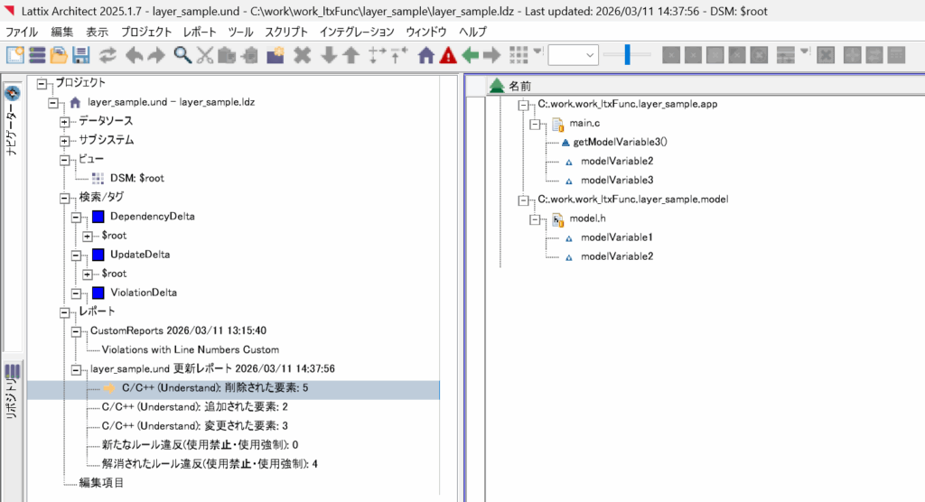Click the blue toolbar zoom slider handle
Viewport: 925px width, 502px height.
pos(627,55)
